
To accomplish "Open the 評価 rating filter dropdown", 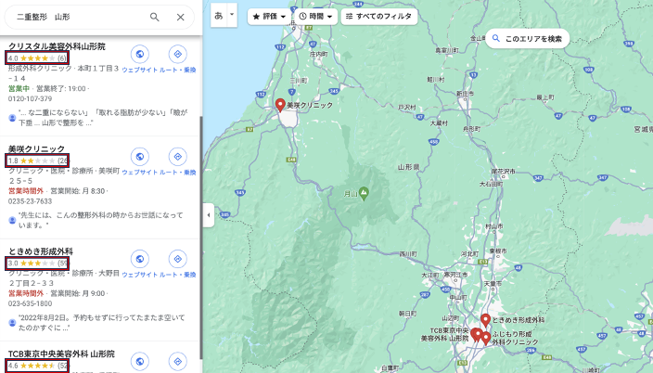I will click(269, 17).
